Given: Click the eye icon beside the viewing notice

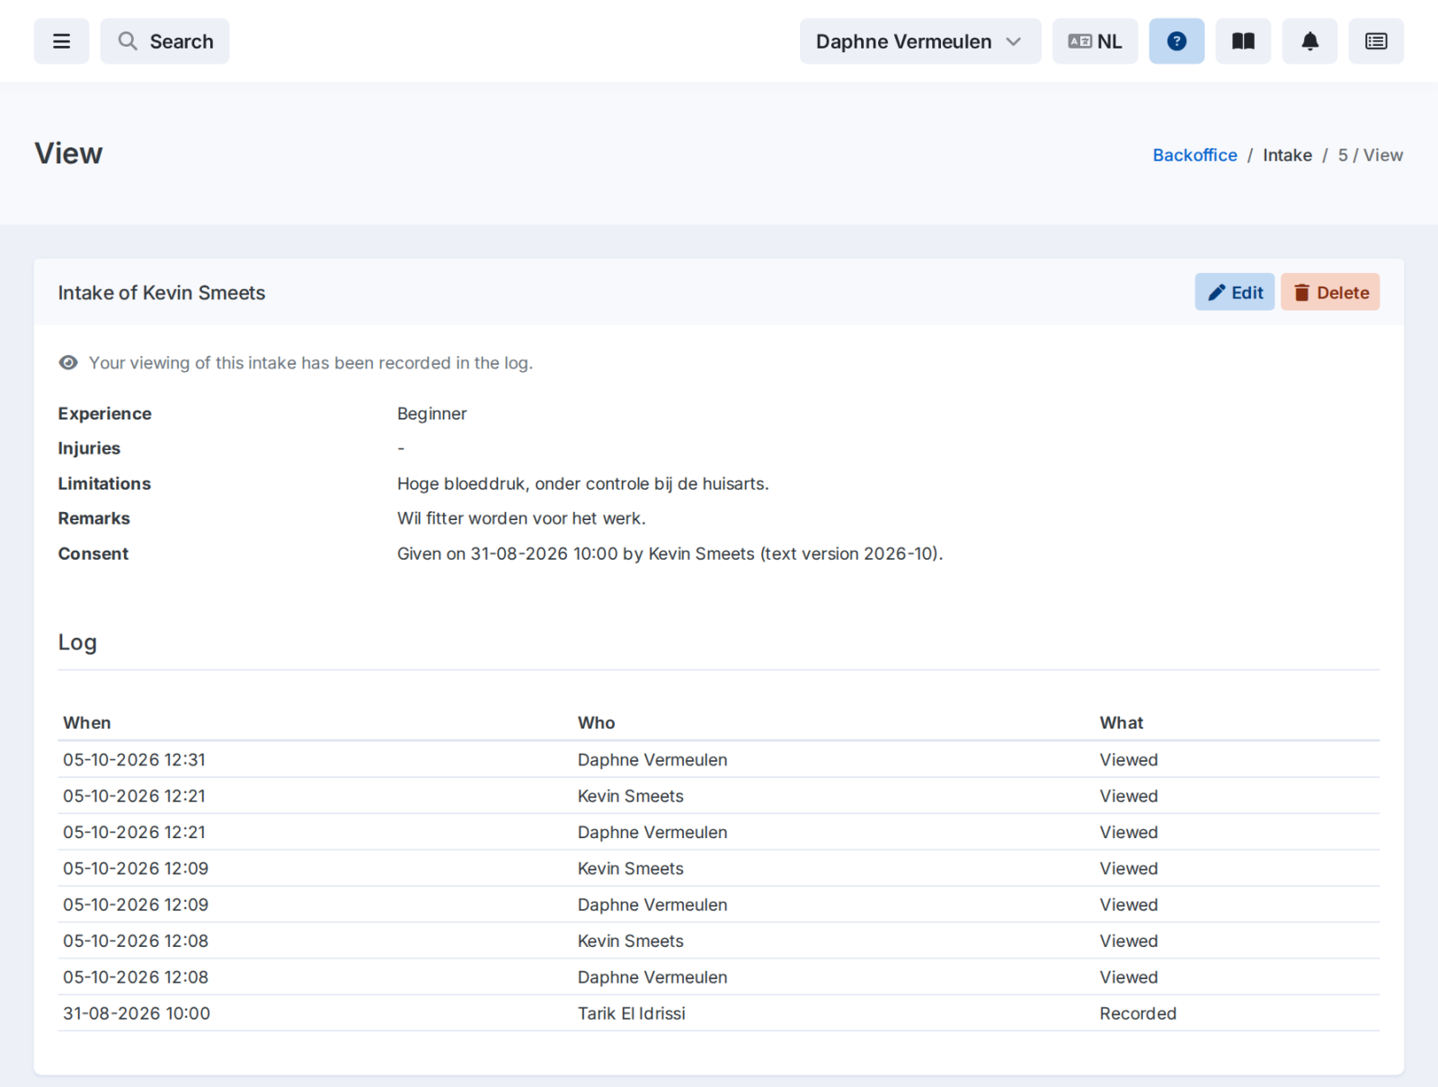Looking at the screenshot, I should tap(68, 363).
